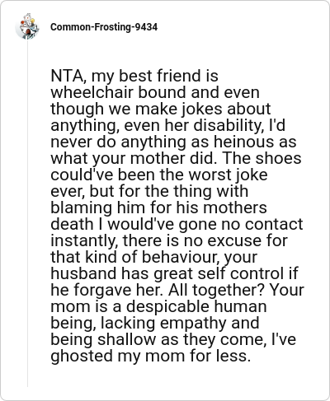Viewport: 330px width, 401px height.
Task: Click the word "wheelchair" in the comment
Action: (x=92, y=92)
